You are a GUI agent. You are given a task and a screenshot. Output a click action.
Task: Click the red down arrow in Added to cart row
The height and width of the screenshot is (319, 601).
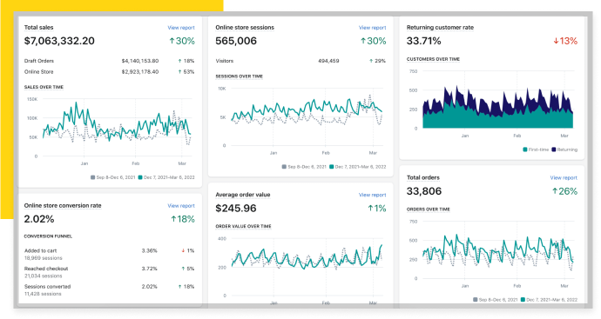coord(183,251)
